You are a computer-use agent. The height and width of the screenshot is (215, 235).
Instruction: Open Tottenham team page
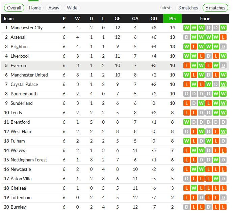click(21, 197)
